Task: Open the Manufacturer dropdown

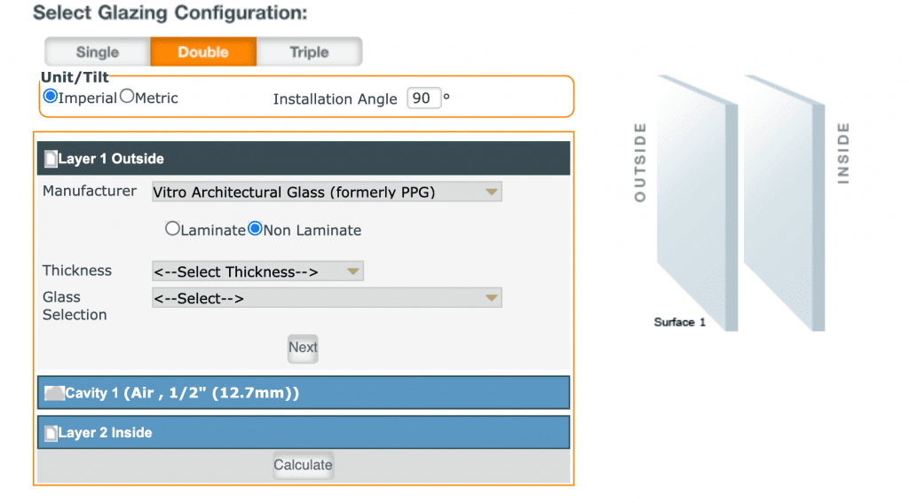Action: tap(326, 192)
